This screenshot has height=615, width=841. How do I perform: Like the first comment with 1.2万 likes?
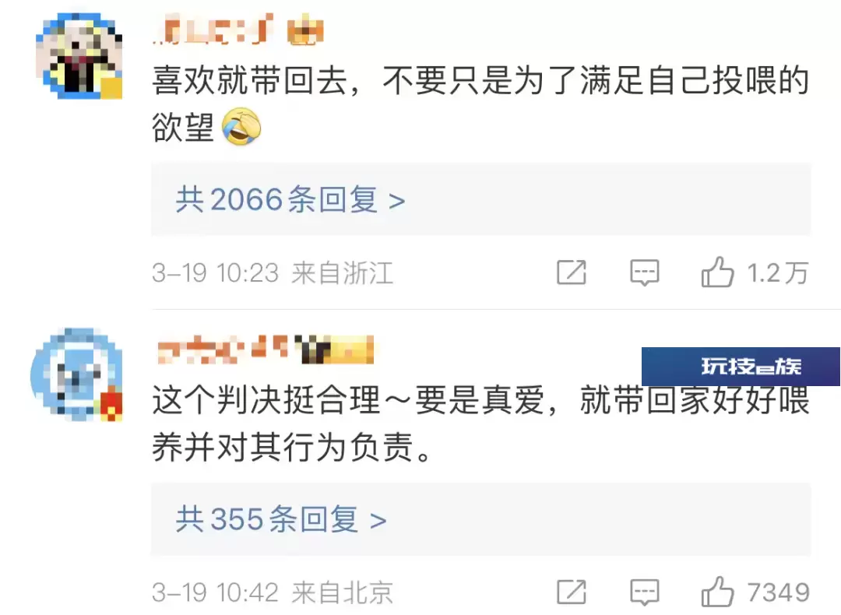717,272
